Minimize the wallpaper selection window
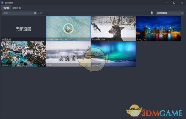 (166, 2)
